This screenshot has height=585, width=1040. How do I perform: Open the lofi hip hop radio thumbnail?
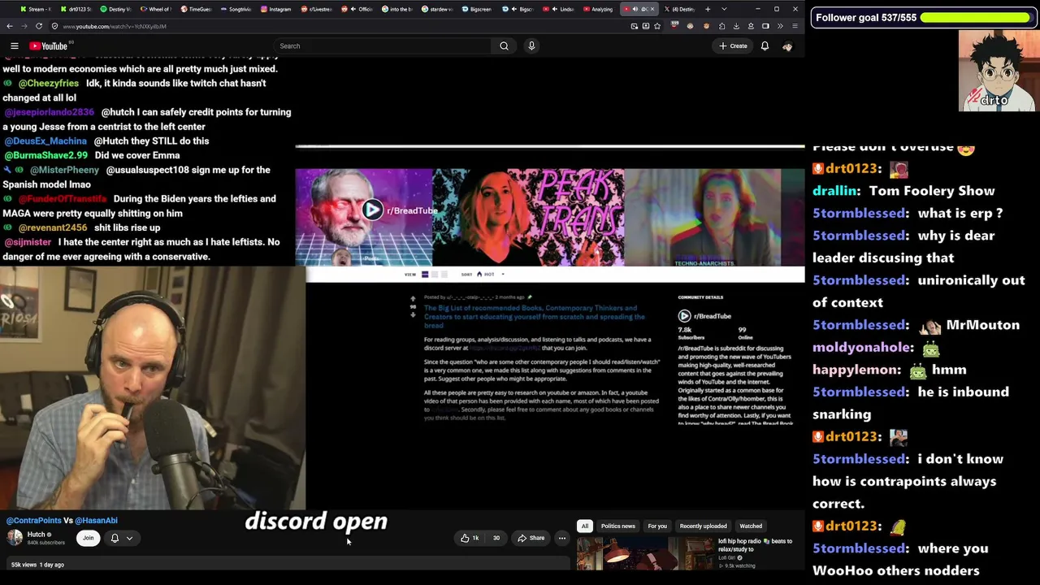click(x=645, y=553)
